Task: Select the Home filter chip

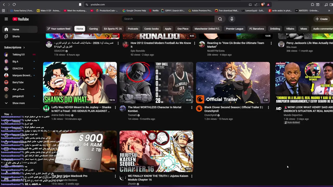Action: coord(80,29)
